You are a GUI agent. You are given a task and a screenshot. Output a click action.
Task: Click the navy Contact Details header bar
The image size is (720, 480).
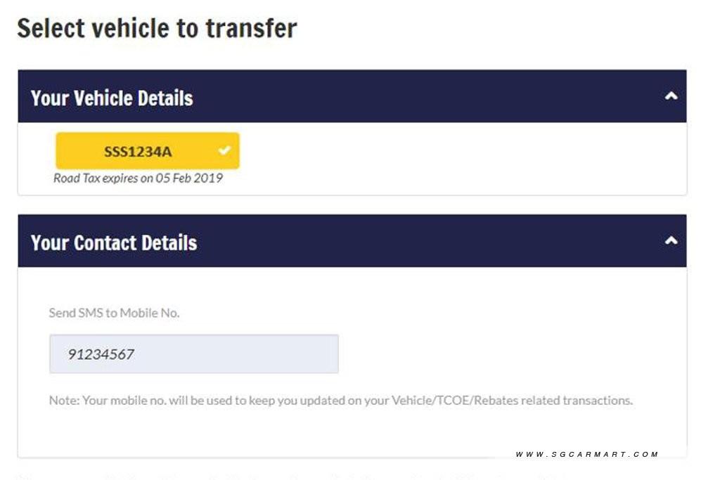(352, 240)
